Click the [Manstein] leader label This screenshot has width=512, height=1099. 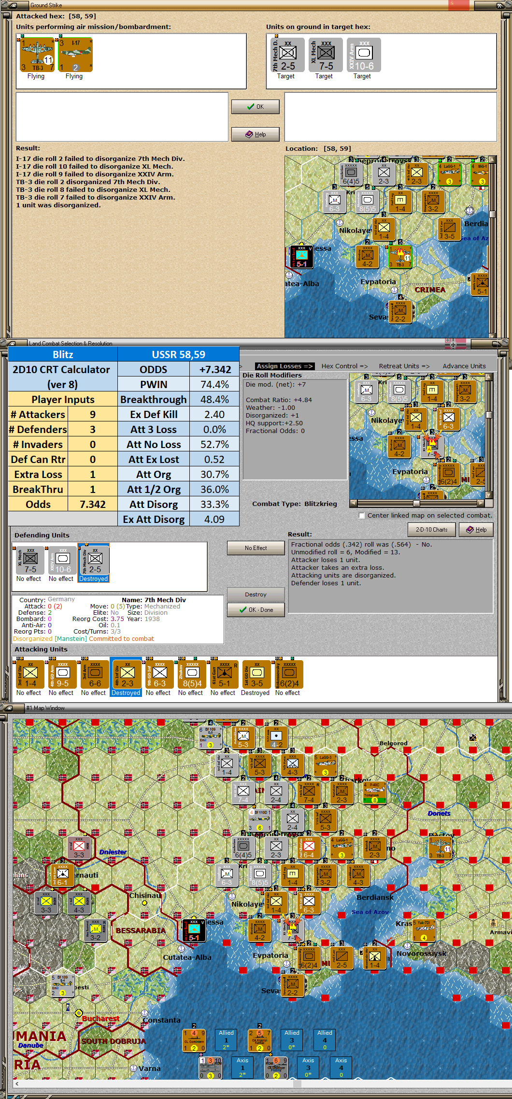pyautogui.click(x=71, y=639)
